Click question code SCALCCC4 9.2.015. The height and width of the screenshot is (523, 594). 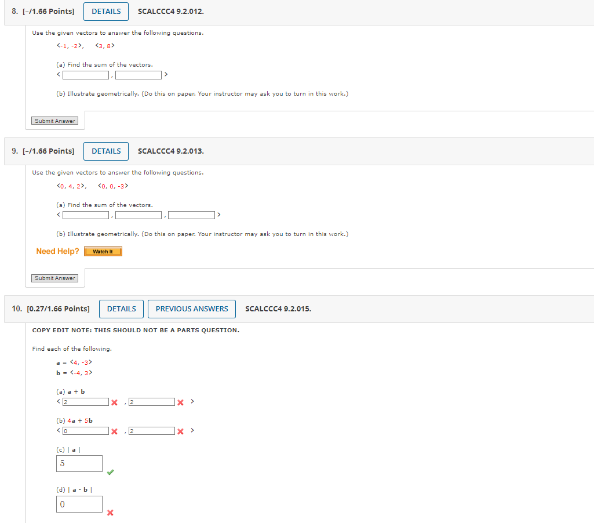278,309
